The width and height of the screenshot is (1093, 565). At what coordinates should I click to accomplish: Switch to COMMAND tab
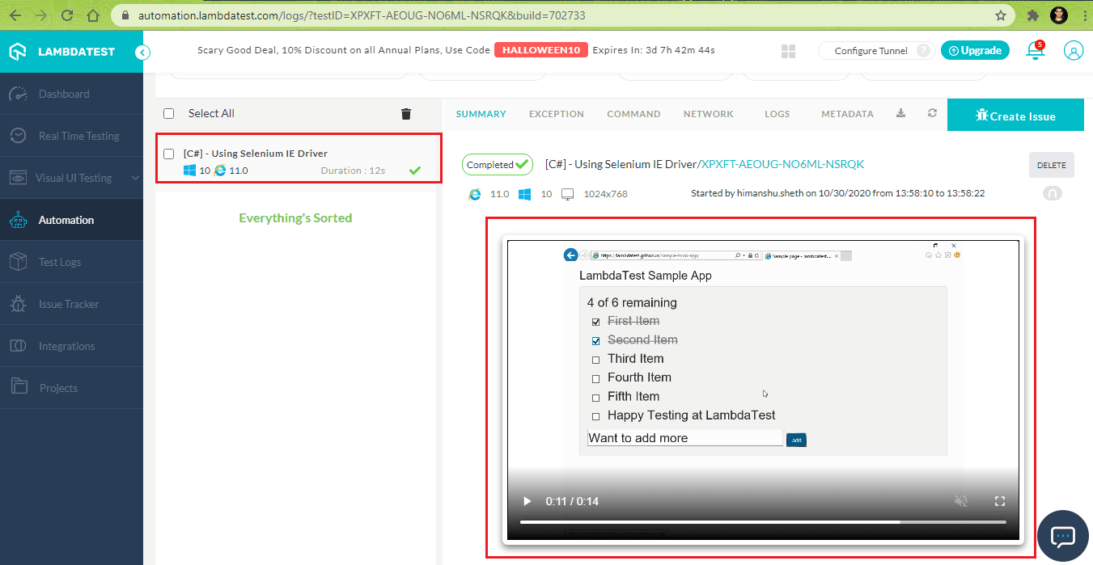[633, 114]
